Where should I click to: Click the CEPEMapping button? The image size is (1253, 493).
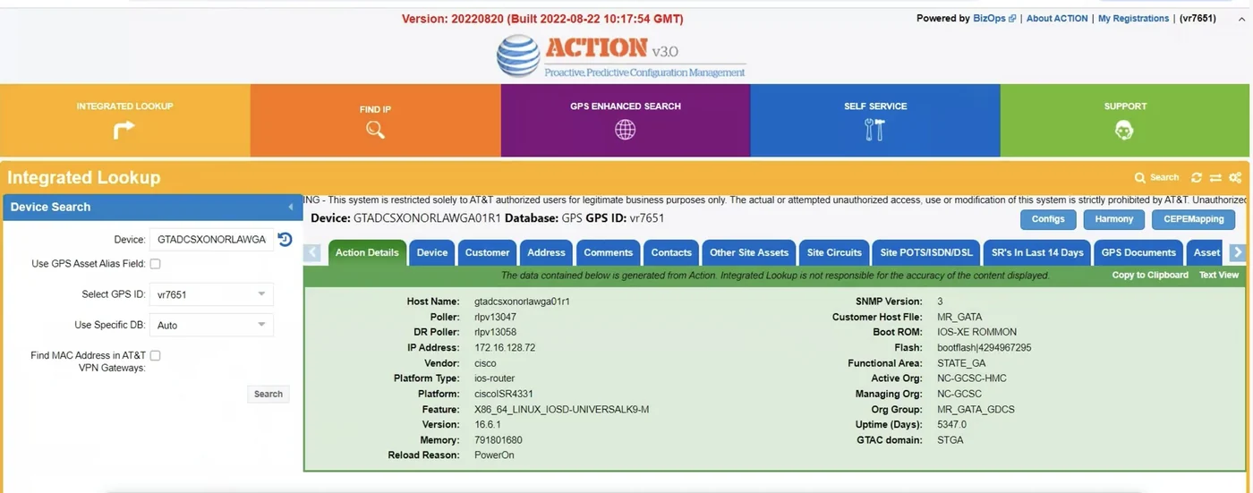tap(1194, 219)
